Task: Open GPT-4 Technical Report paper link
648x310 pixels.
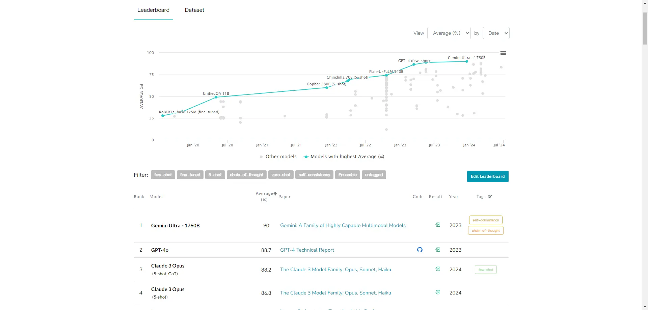Action: [x=307, y=250]
